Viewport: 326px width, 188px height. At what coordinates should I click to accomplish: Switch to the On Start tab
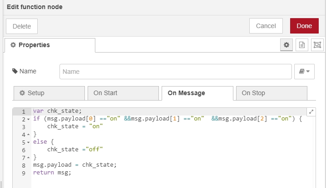123,93
